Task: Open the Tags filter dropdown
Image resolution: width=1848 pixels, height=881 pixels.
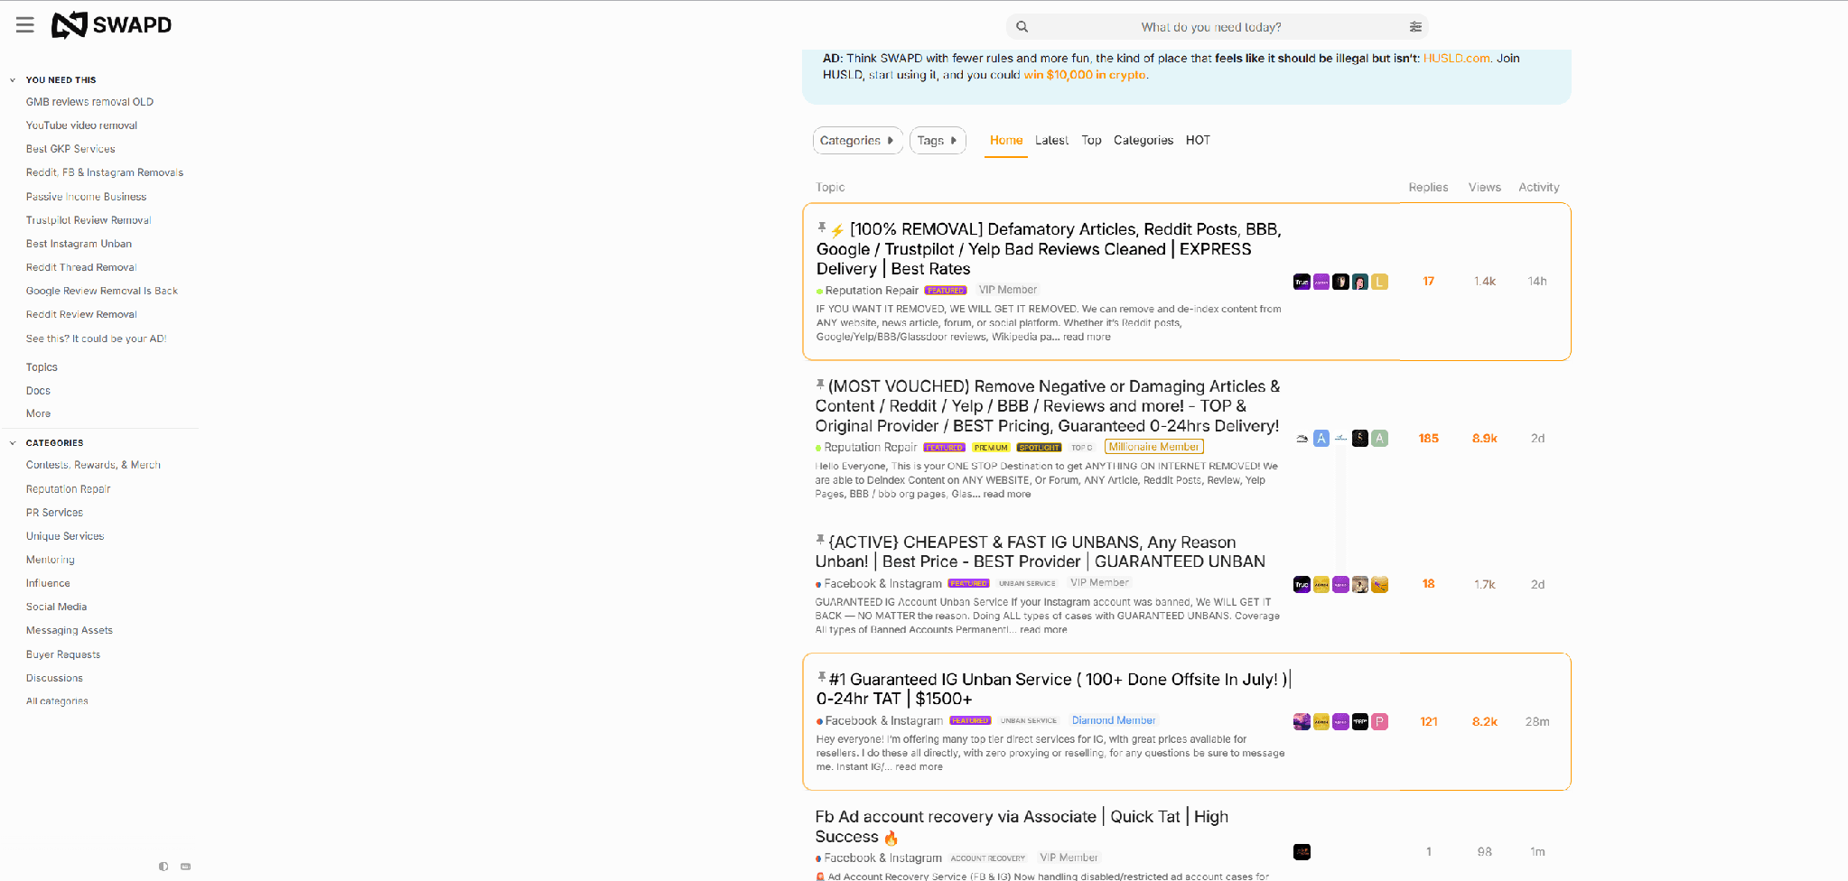Action: (x=938, y=141)
